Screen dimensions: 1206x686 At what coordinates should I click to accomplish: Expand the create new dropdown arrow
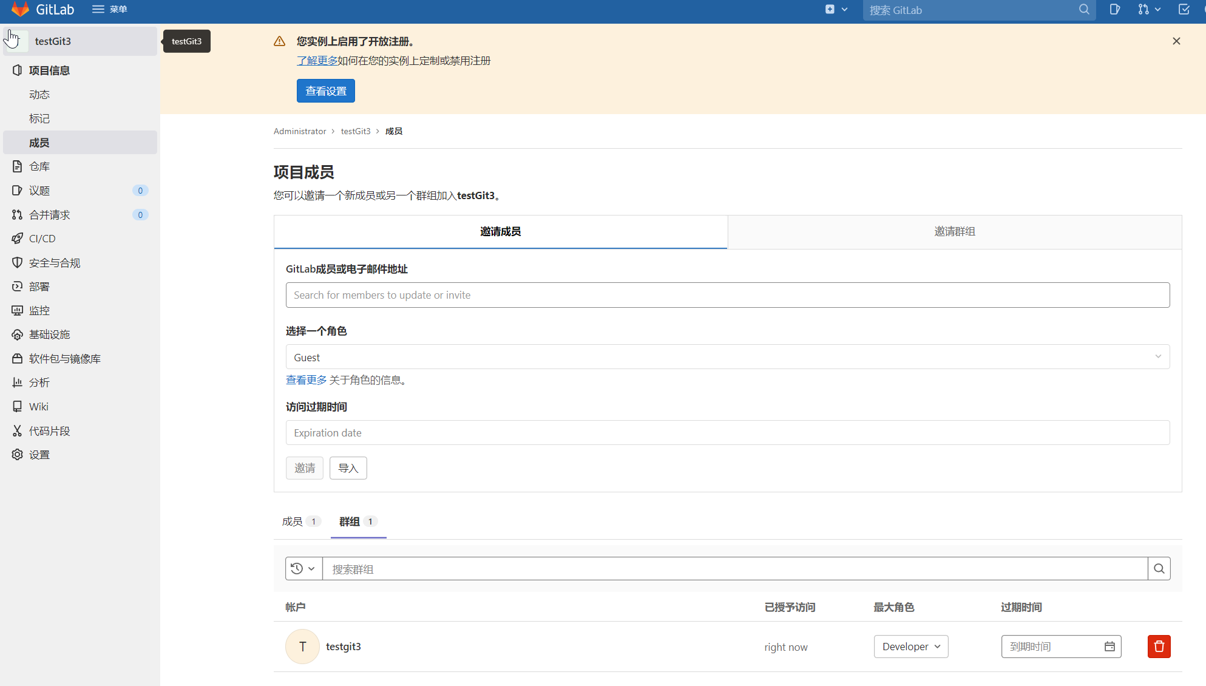point(844,9)
